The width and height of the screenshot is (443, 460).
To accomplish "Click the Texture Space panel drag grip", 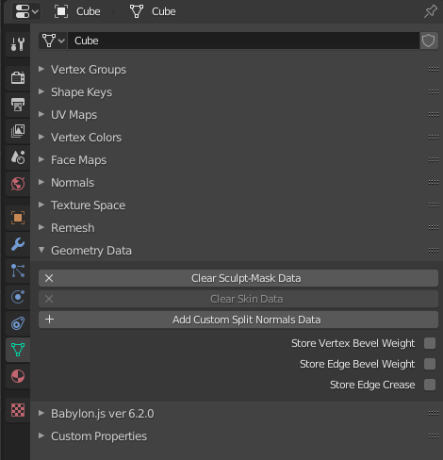I will coord(434,205).
